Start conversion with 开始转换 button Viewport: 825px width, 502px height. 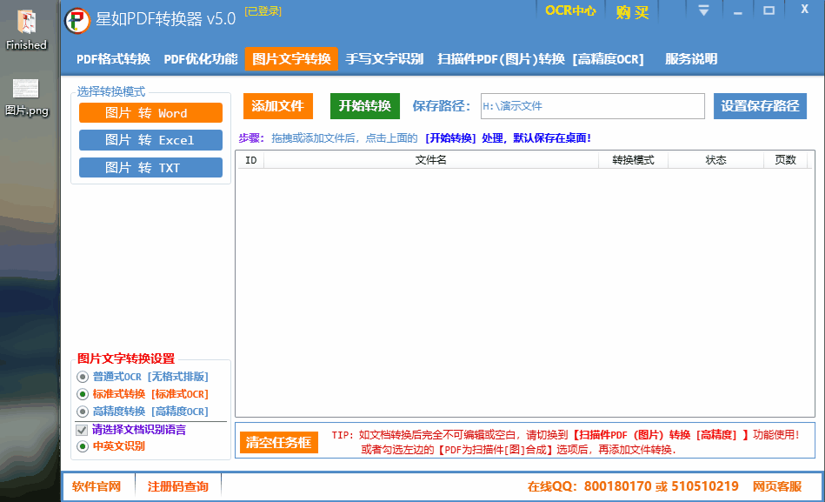coord(364,106)
